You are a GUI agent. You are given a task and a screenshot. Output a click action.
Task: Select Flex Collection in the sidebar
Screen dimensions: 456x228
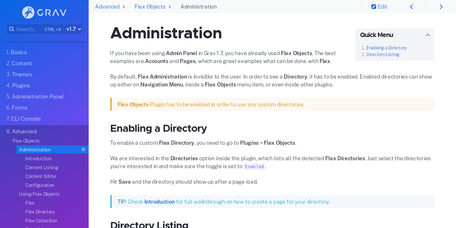(41, 220)
